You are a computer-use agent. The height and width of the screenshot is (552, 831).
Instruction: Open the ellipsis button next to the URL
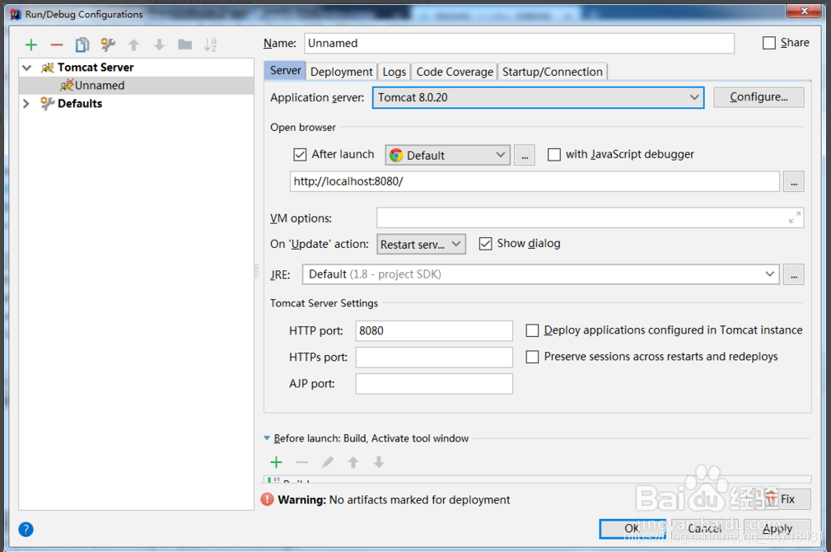794,182
